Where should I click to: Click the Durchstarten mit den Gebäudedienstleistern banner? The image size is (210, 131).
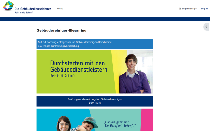95,72
